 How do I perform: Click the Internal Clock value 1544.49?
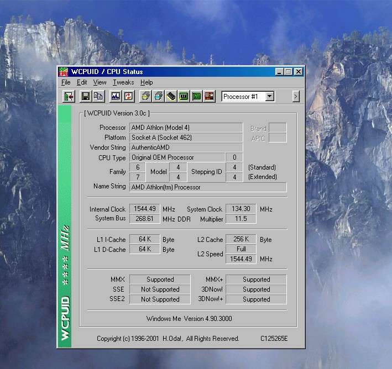click(144, 209)
